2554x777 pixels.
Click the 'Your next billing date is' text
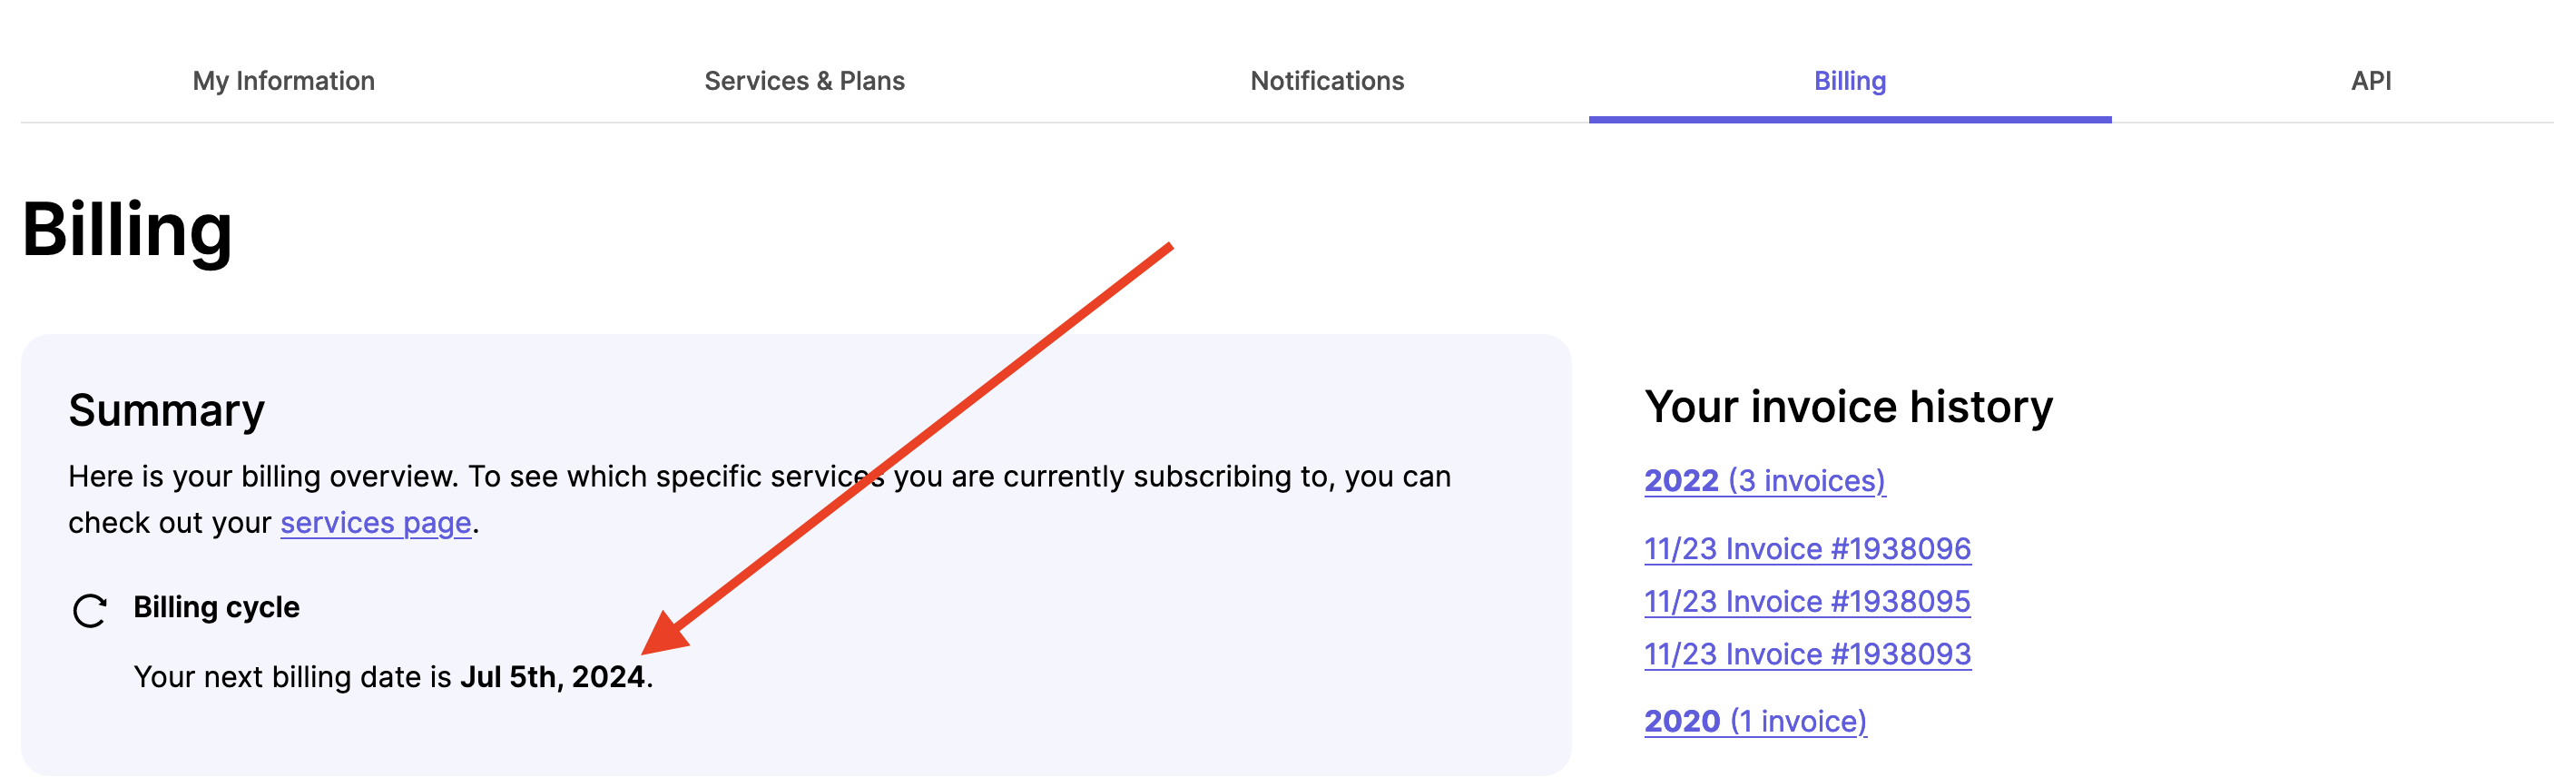click(292, 677)
